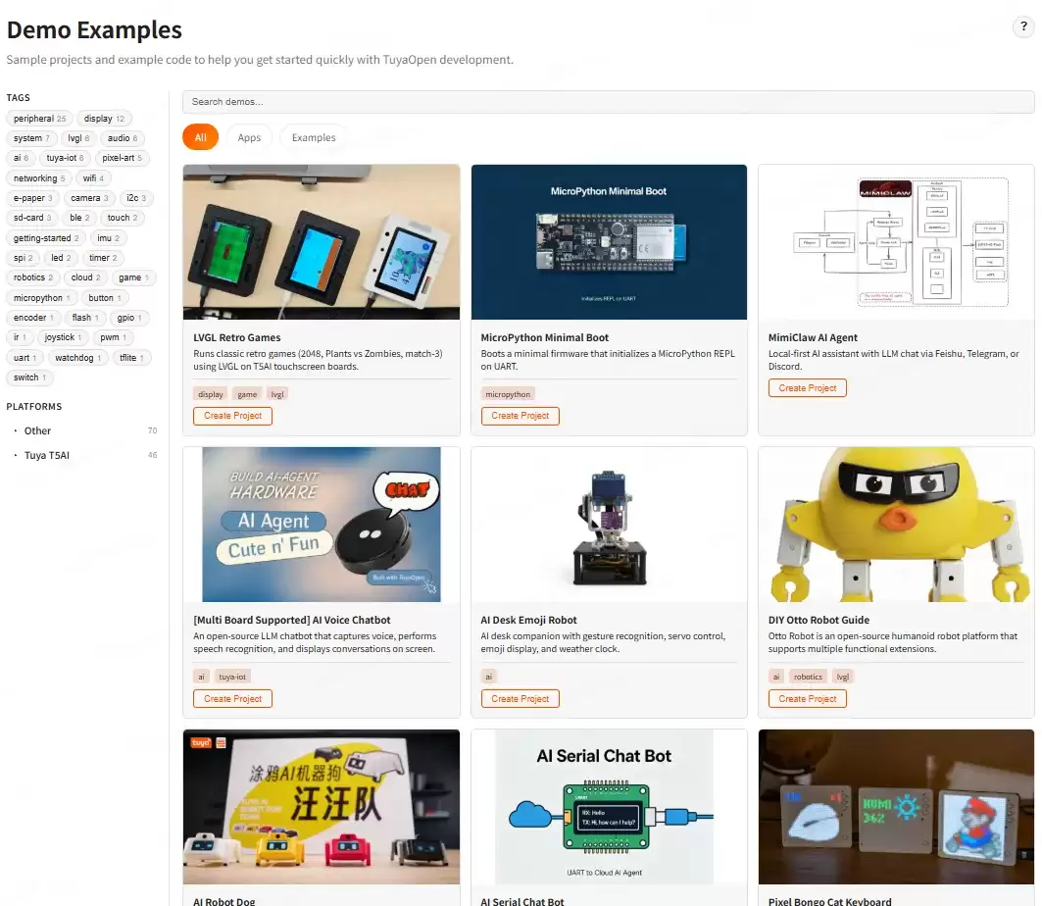Pick the gpio tag
The image size is (1042, 906).
point(129,318)
